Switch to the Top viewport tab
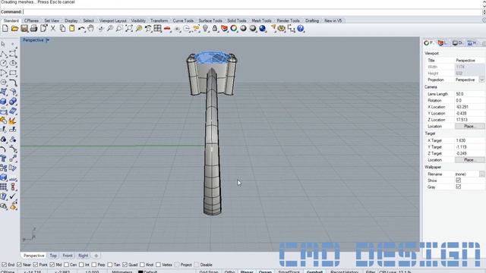 [53, 256]
